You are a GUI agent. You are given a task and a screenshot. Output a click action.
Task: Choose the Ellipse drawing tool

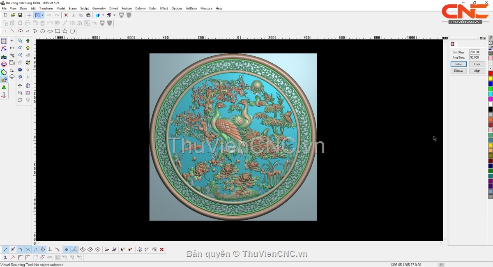[x=50, y=31]
